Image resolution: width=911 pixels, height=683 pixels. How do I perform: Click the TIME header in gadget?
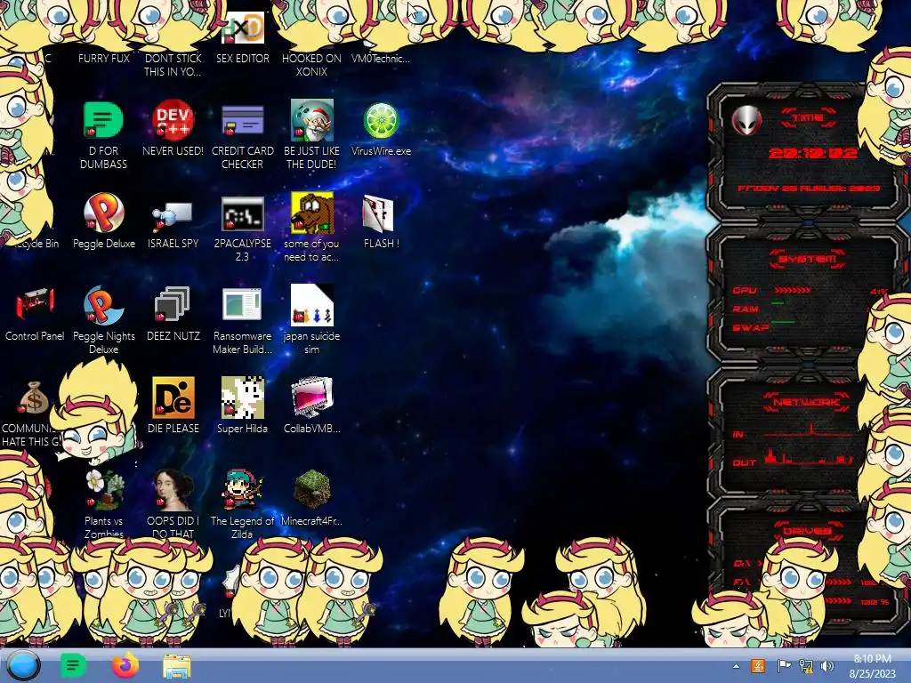click(809, 118)
